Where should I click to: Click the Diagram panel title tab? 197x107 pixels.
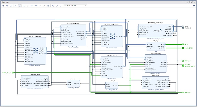[x=5, y=2]
